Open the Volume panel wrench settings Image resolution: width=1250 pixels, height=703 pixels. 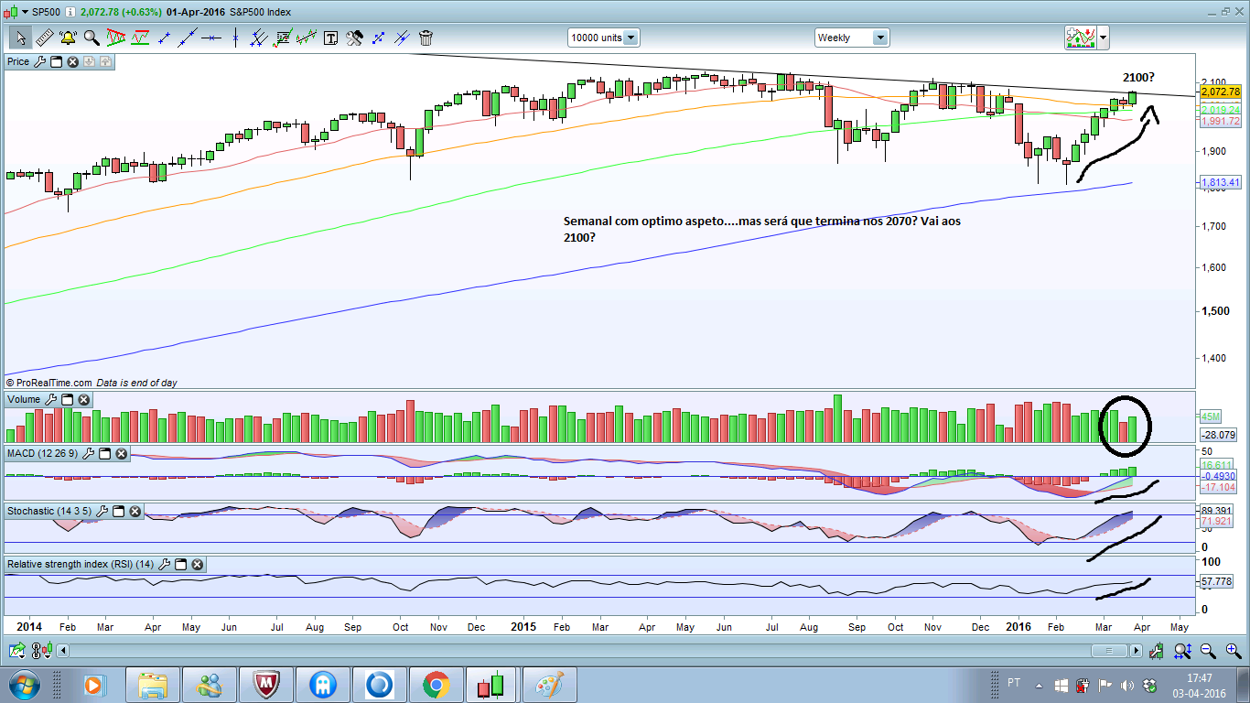[x=50, y=400]
